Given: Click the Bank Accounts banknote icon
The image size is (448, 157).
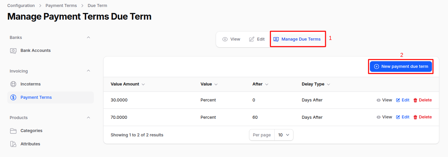Looking at the screenshot, I should point(13,51).
